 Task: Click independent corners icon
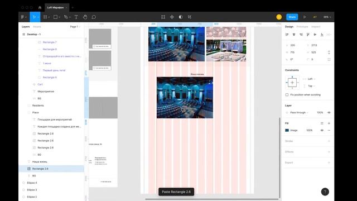pos(329,60)
